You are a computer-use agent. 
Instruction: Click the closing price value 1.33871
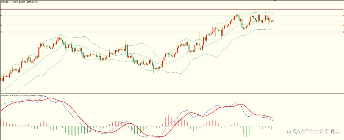[35, 2]
